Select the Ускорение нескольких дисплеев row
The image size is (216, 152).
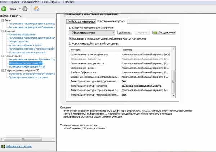pos(120,77)
